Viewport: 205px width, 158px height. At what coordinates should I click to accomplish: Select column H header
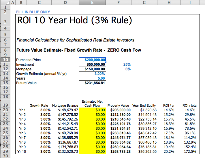click(169, 3)
